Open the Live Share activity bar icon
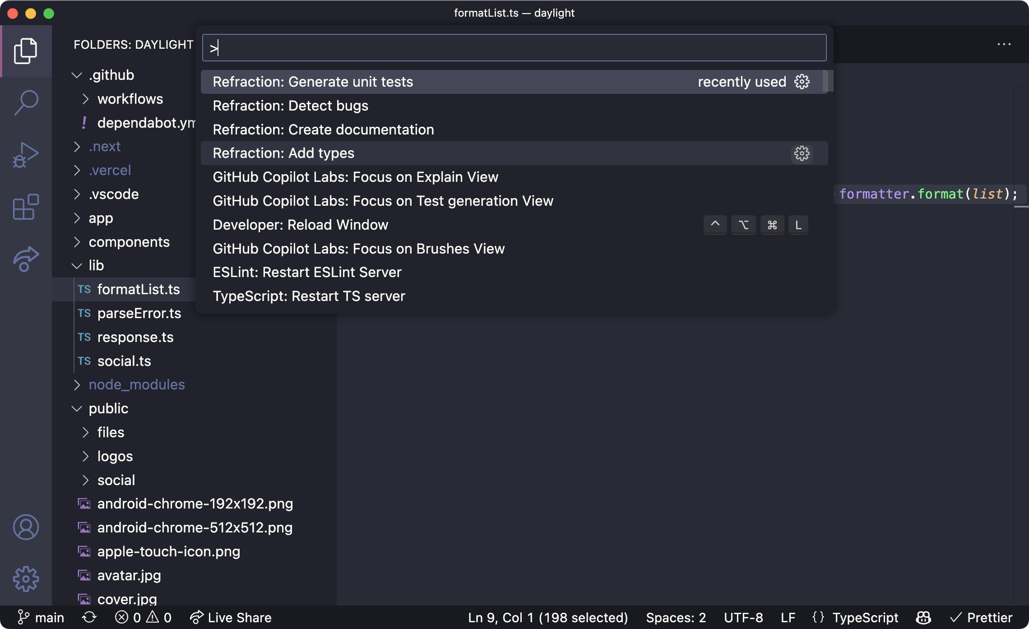1029x629 pixels. pyautogui.click(x=26, y=259)
